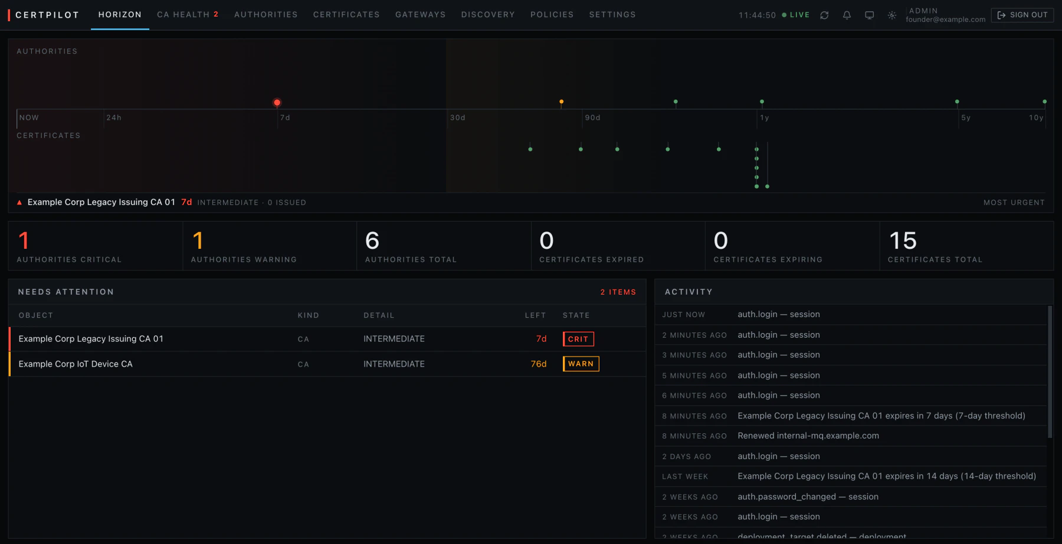Switch to the HORIZON tab
The width and height of the screenshot is (1062, 544).
tap(120, 15)
